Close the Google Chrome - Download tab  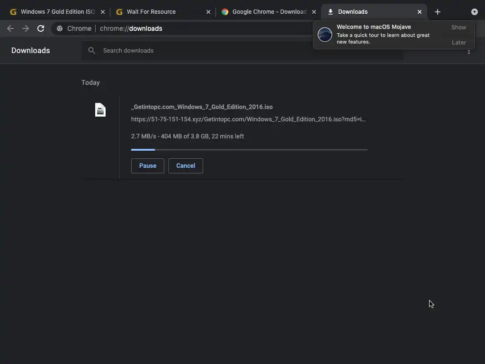314,12
